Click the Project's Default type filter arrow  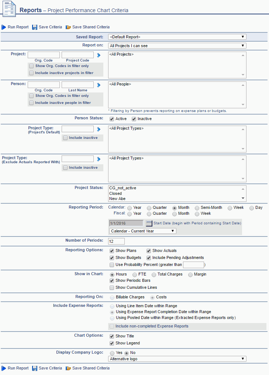(x=99, y=129)
